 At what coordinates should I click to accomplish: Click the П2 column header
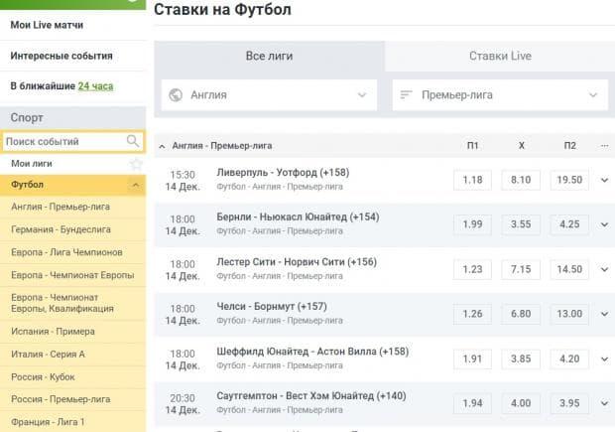tap(570, 146)
